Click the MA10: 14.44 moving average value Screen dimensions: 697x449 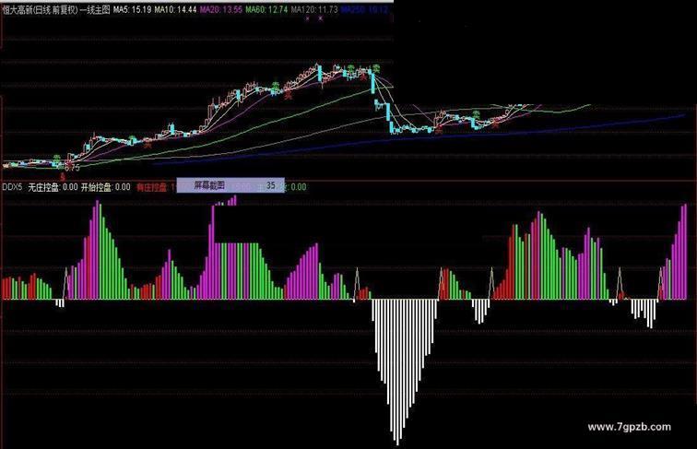coord(175,10)
